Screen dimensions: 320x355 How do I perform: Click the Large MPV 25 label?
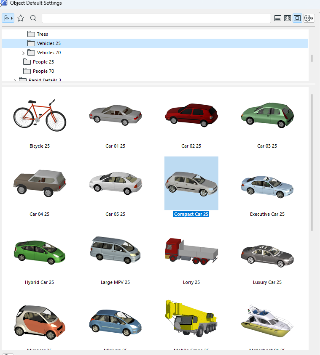(x=115, y=282)
